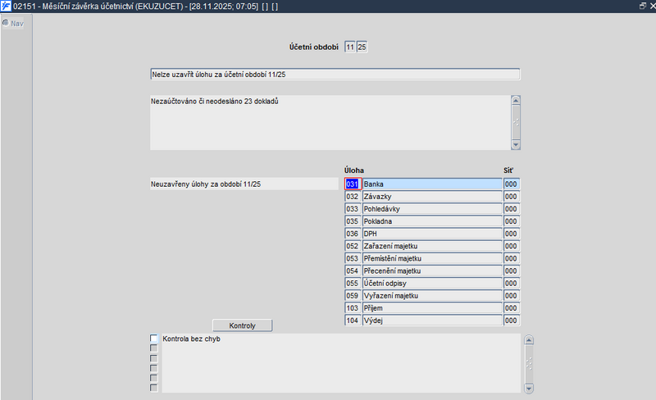The image size is (656, 400).
Task: Select the Přecenění majetku task row
Action: tap(432, 270)
